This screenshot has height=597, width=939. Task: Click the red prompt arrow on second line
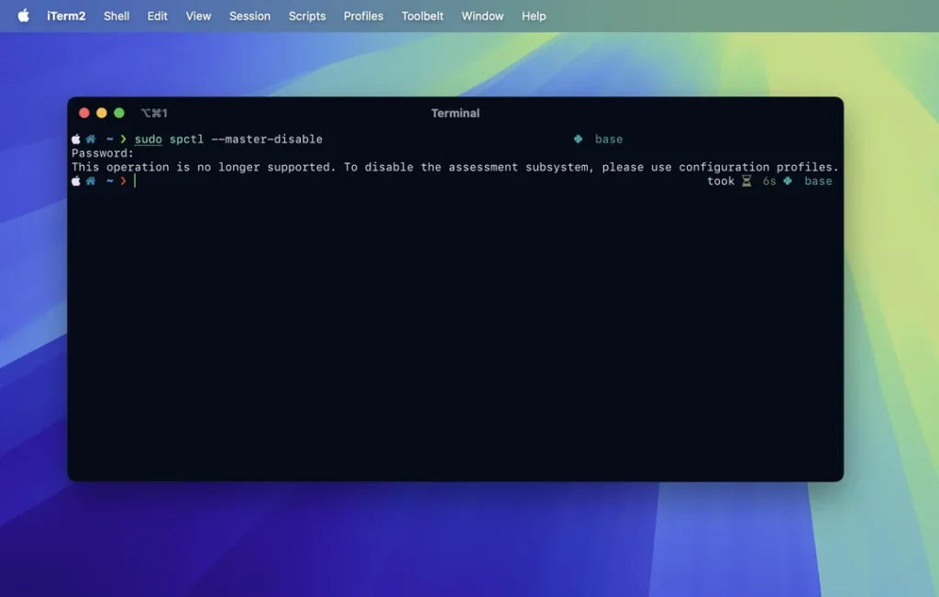(124, 181)
